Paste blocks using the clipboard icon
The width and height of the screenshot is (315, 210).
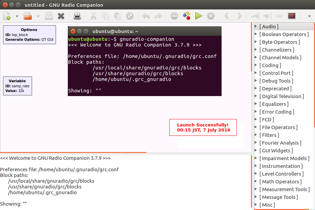pos(117,16)
